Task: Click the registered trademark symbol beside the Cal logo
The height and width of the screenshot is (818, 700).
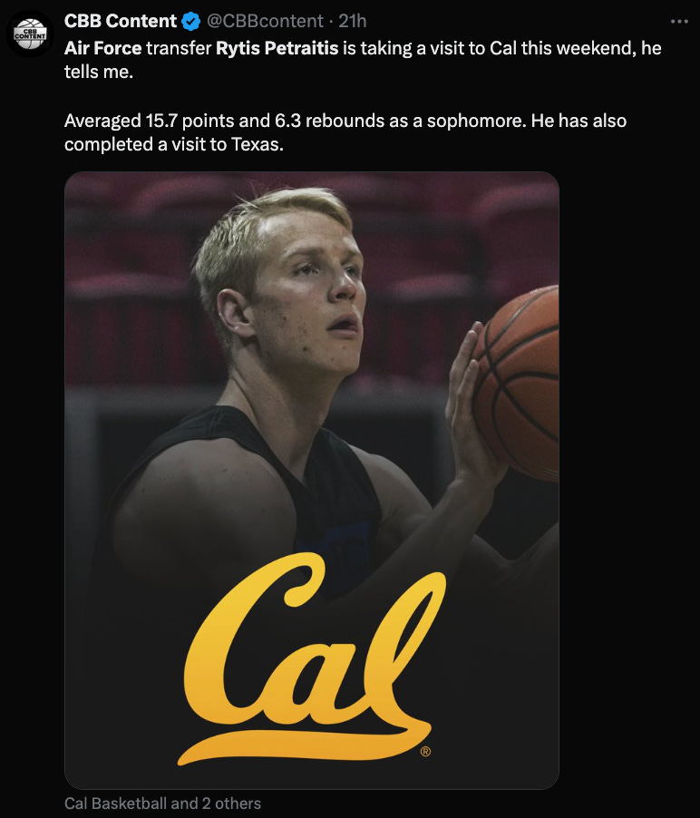Action: [425, 751]
